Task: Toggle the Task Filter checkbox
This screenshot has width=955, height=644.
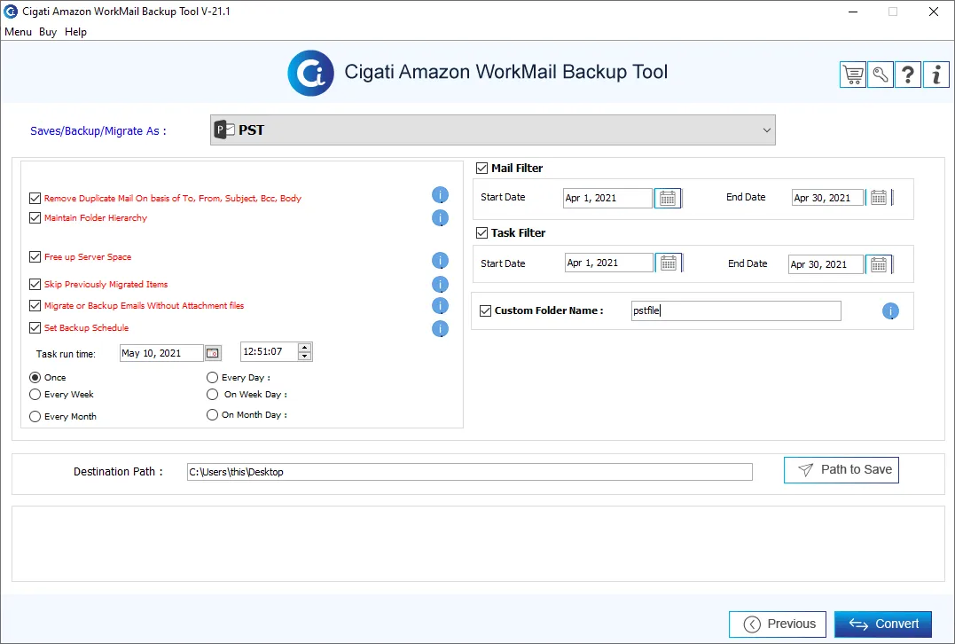Action: pos(481,232)
